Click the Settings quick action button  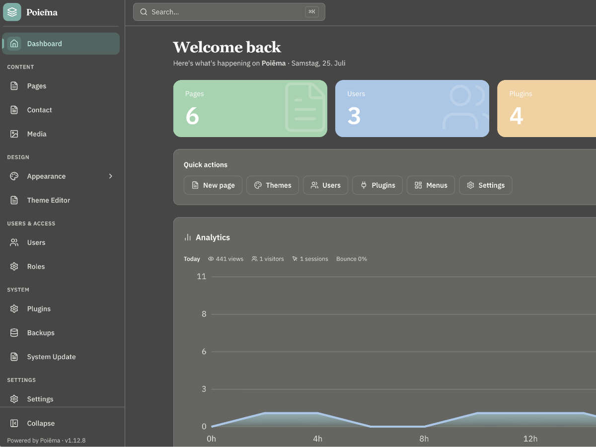486,185
